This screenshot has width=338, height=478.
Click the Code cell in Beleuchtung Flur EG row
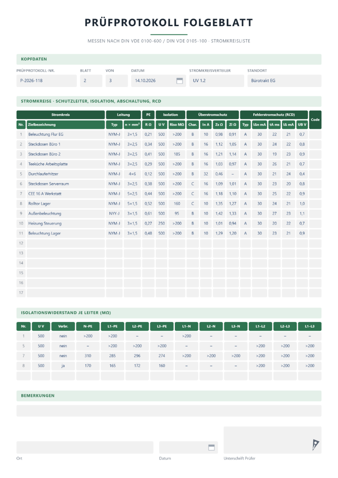(x=315, y=134)
